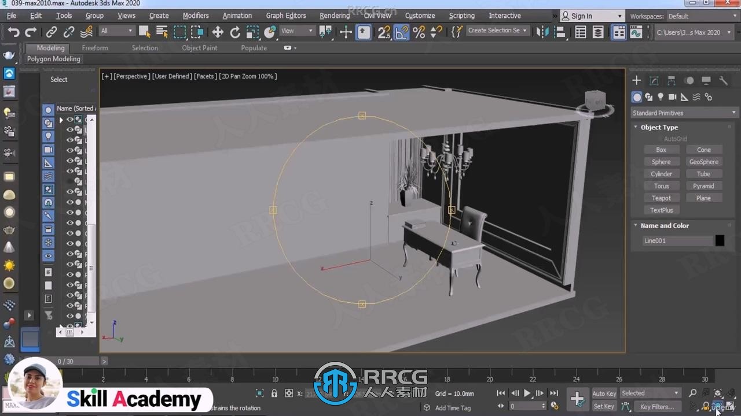Open the Modify panel tab
Image resolution: width=741 pixels, height=416 pixels.
654,80
